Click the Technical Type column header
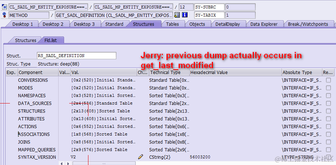This screenshot has width=336, height=165. 169,73
